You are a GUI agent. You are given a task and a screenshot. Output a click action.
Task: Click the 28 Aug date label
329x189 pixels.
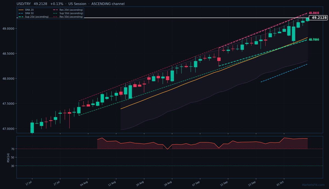point(168,183)
